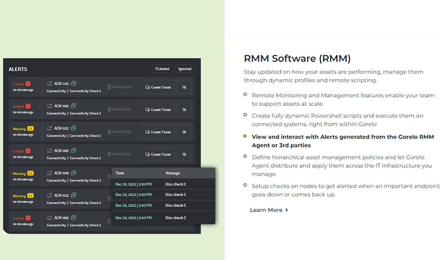Click the ACM-142 asset name

coord(61,84)
